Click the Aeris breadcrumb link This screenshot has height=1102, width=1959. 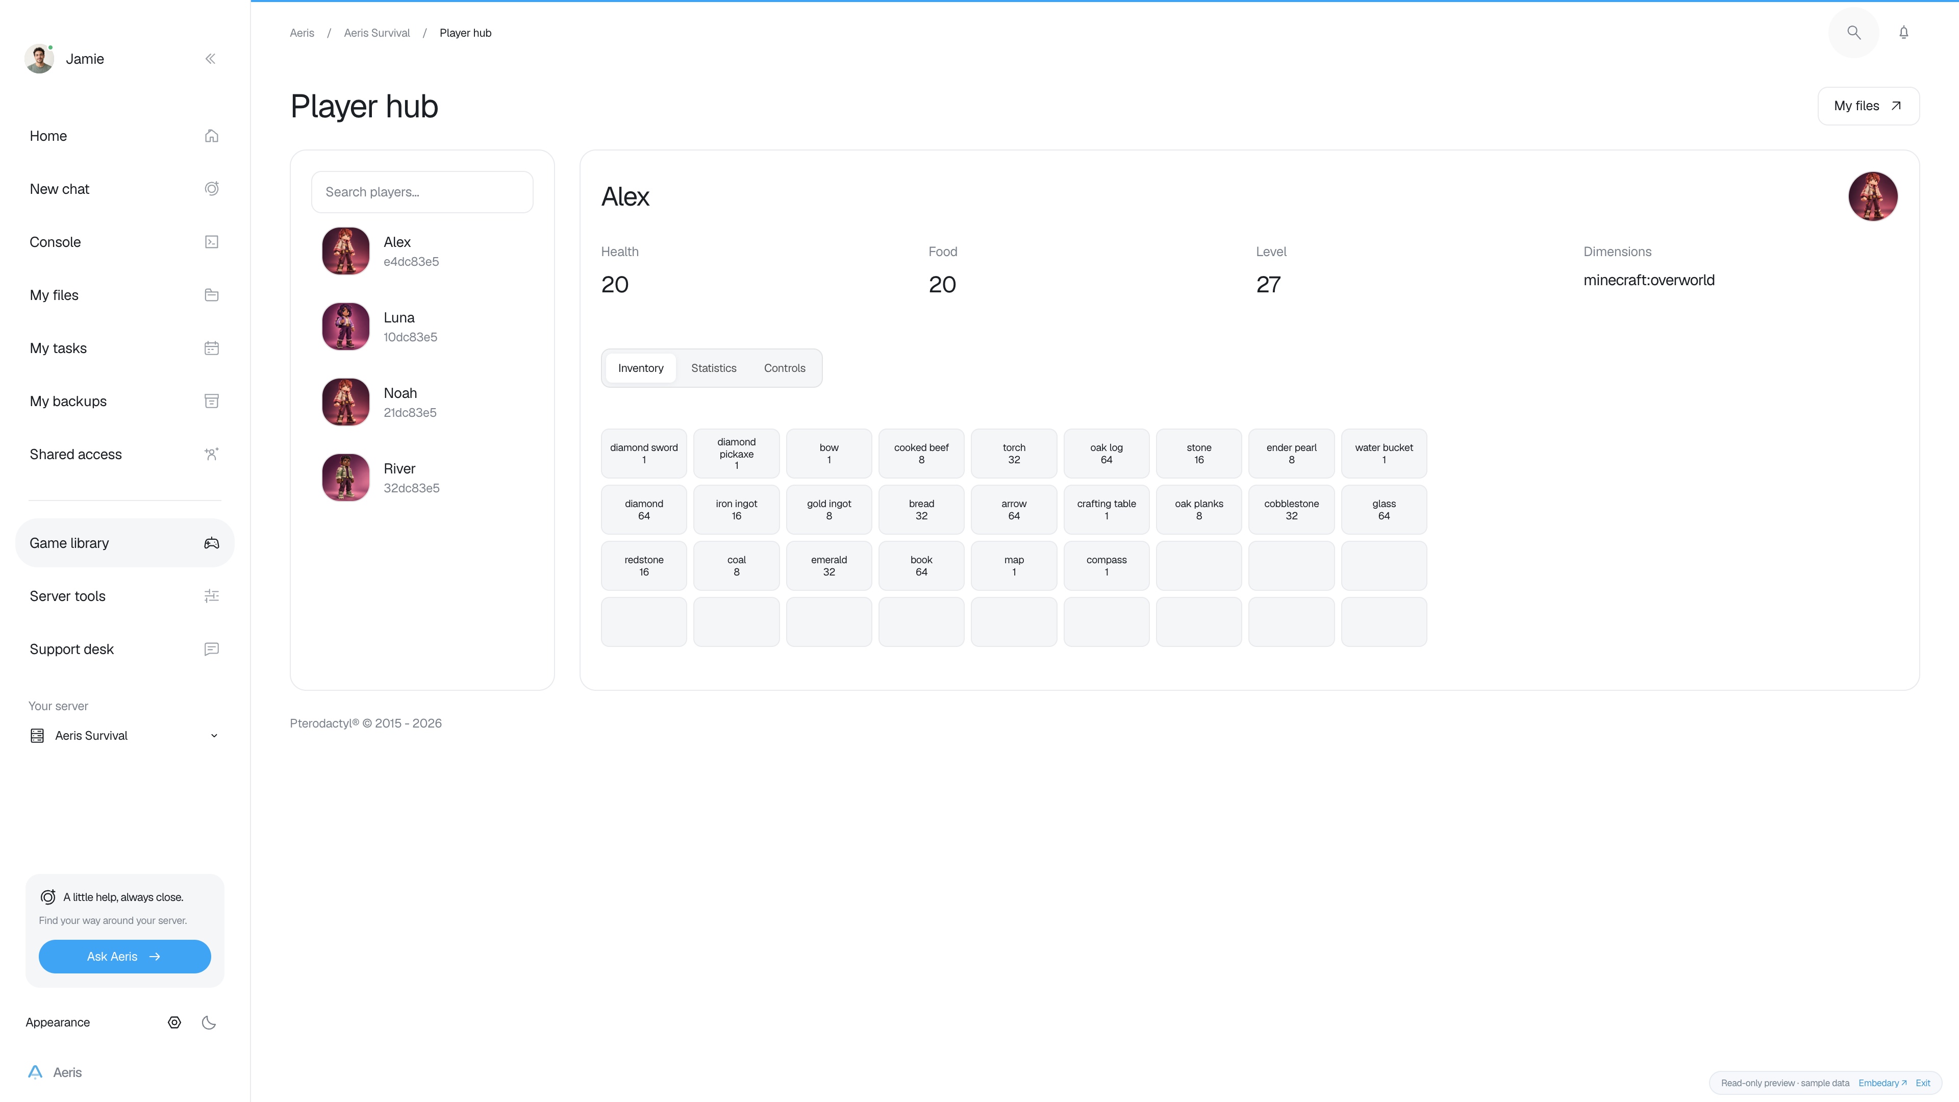point(302,33)
